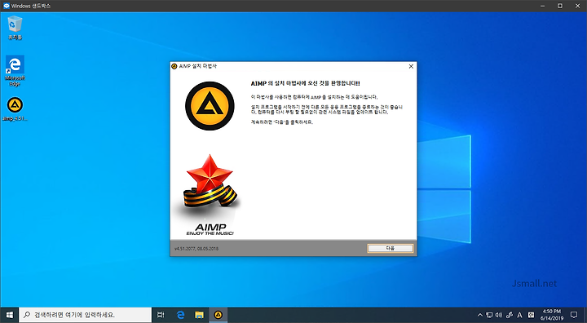
Task: Close the Windows Sandbox window
Action: 577,6
